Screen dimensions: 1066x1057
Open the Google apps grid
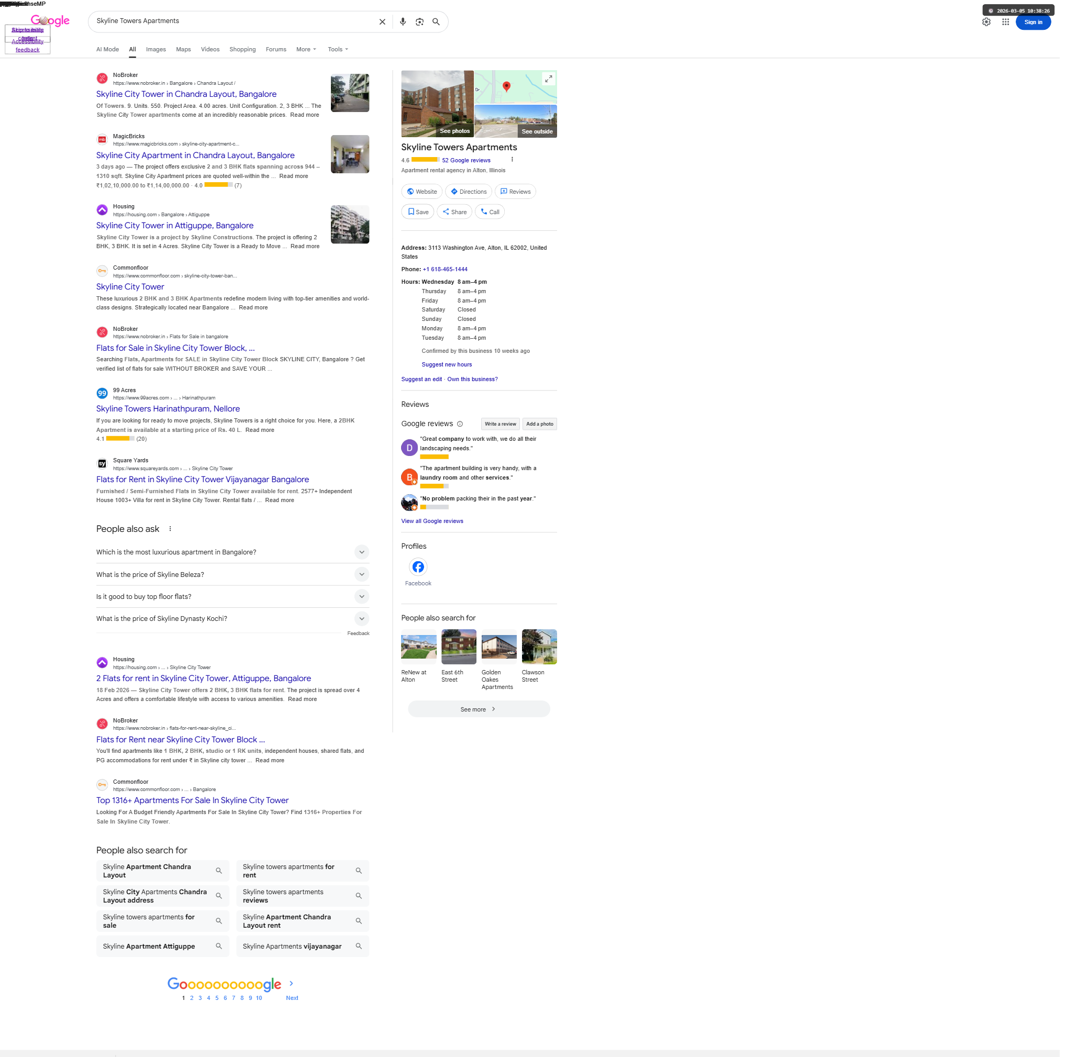[1011, 22]
